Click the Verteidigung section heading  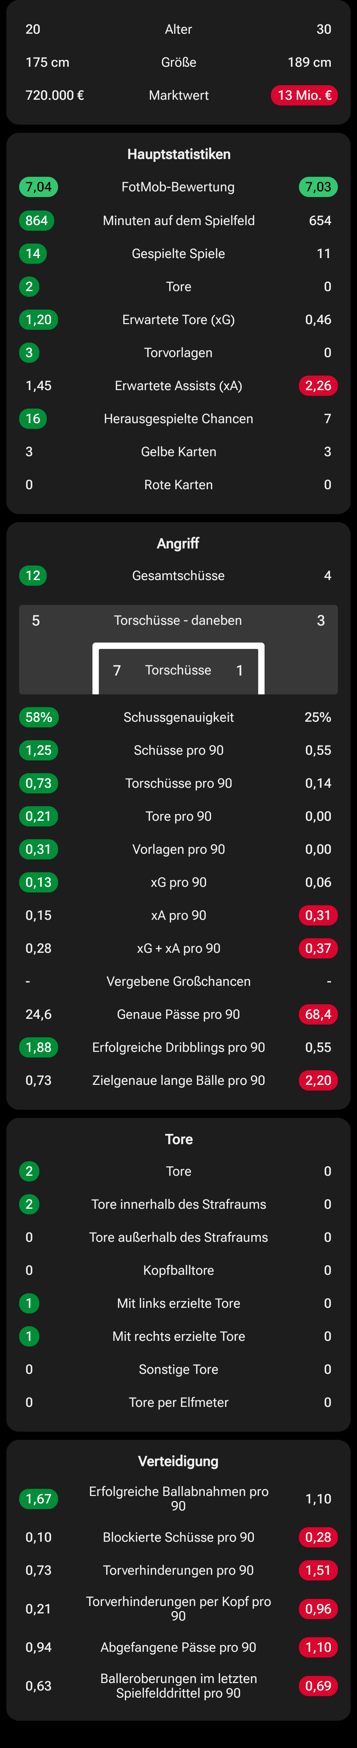178,1461
